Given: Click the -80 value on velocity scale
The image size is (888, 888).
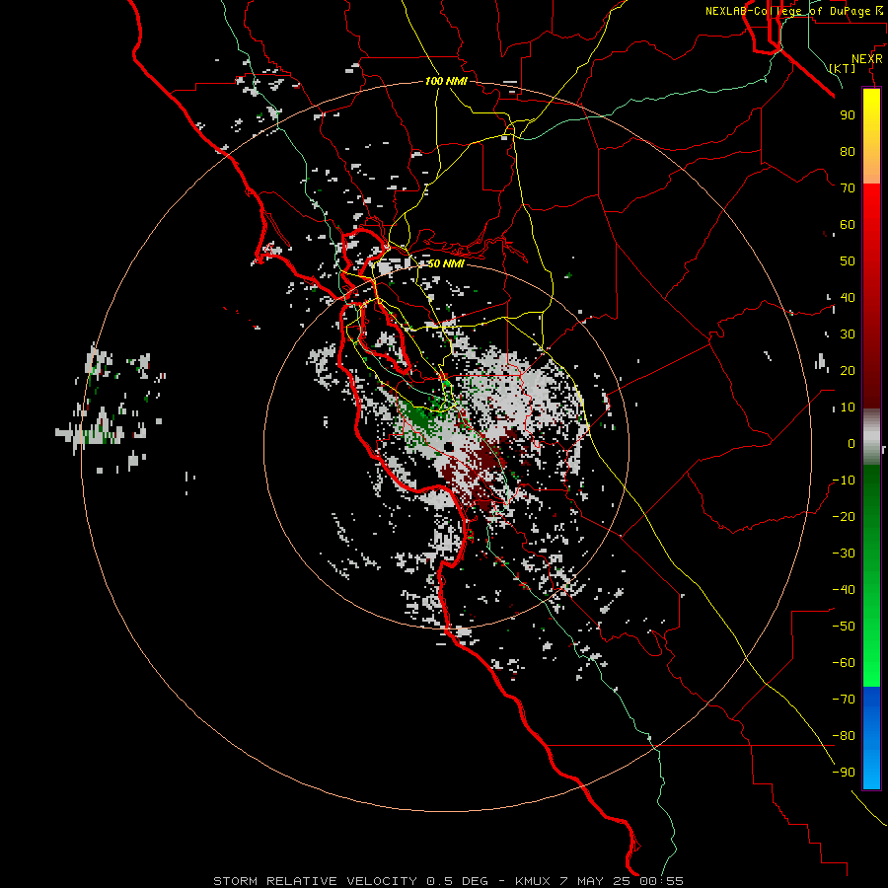Looking at the screenshot, I should click(844, 736).
